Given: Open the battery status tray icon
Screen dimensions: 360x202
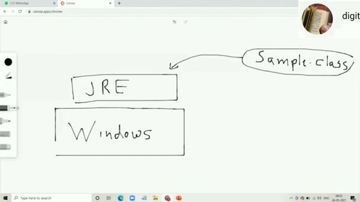Looking at the screenshot, I should point(308,198).
